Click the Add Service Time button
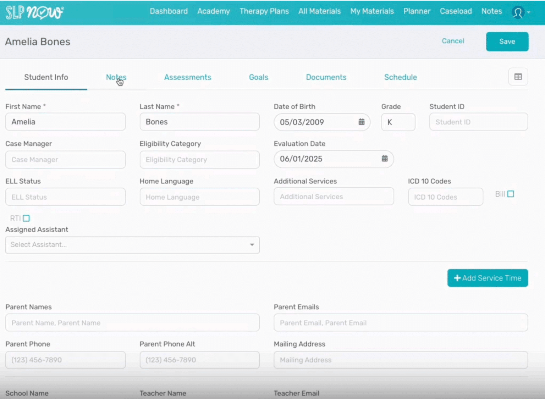 [x=488, y=278]
